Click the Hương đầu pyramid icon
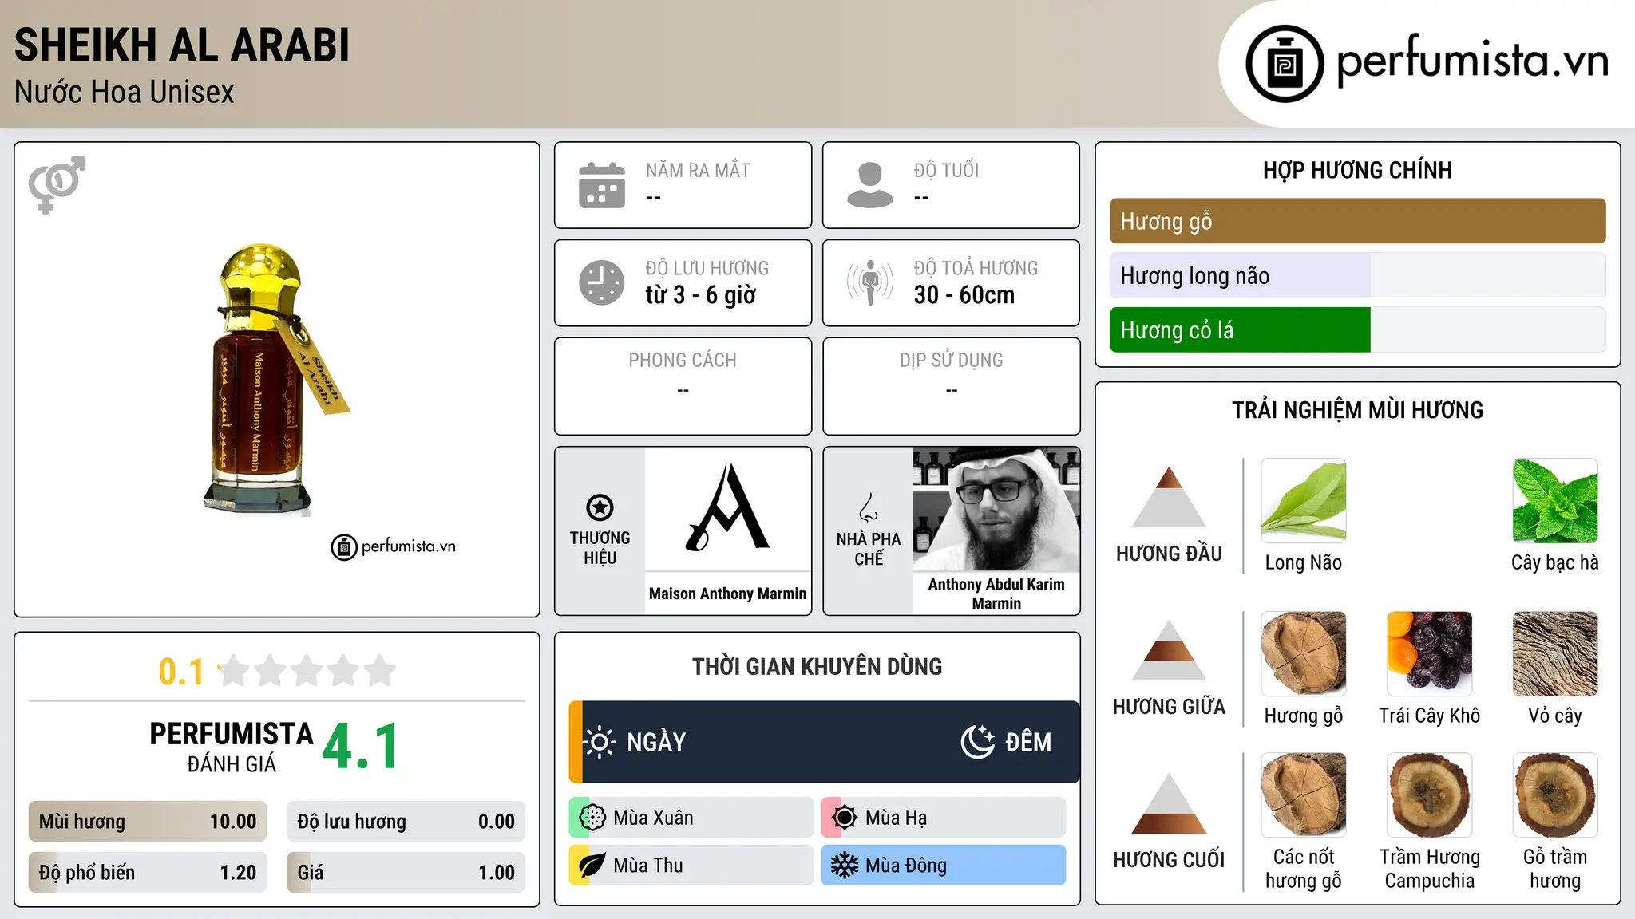 [1169, 497]
